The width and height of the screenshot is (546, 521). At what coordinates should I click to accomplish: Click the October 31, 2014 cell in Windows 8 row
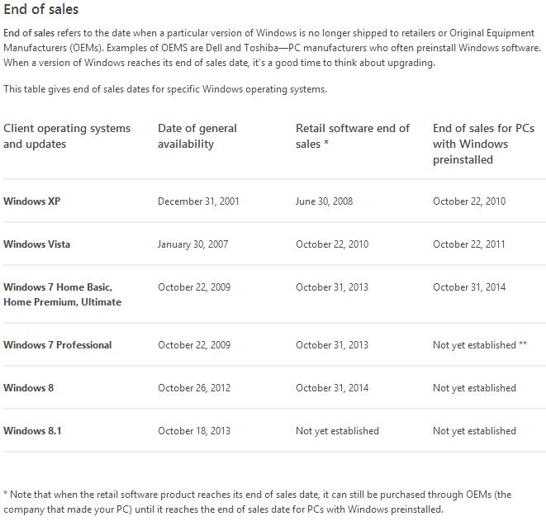332,388
